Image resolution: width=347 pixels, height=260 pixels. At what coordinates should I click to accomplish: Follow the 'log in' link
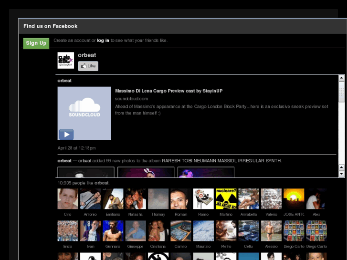pos(103,41)
